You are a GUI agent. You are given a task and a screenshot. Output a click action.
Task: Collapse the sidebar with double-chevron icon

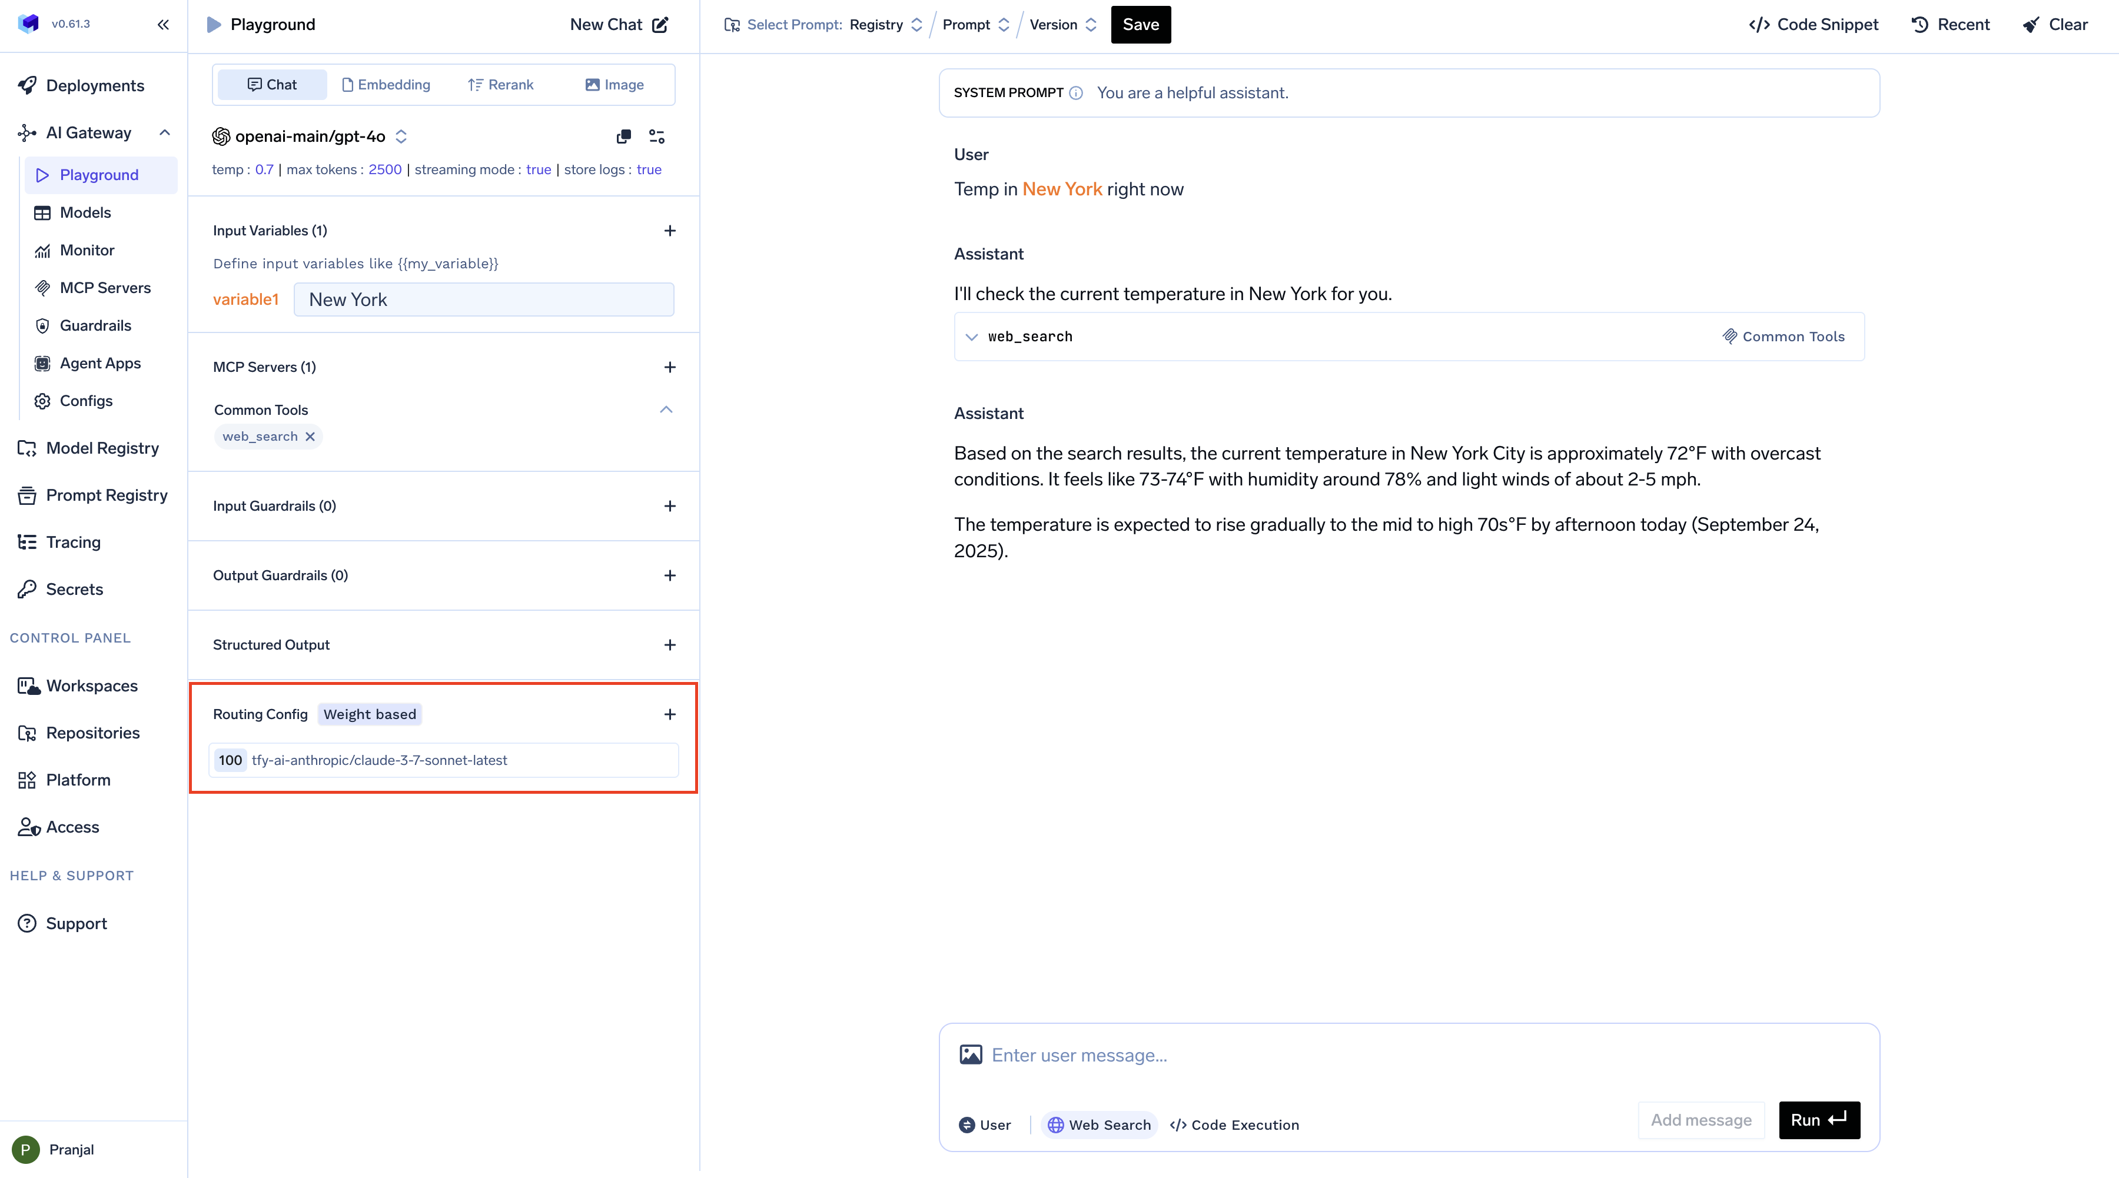[163, 24]
